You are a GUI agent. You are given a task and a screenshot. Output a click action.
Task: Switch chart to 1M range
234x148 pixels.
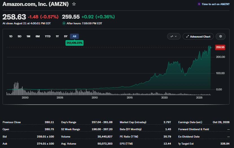coord(28,36)
